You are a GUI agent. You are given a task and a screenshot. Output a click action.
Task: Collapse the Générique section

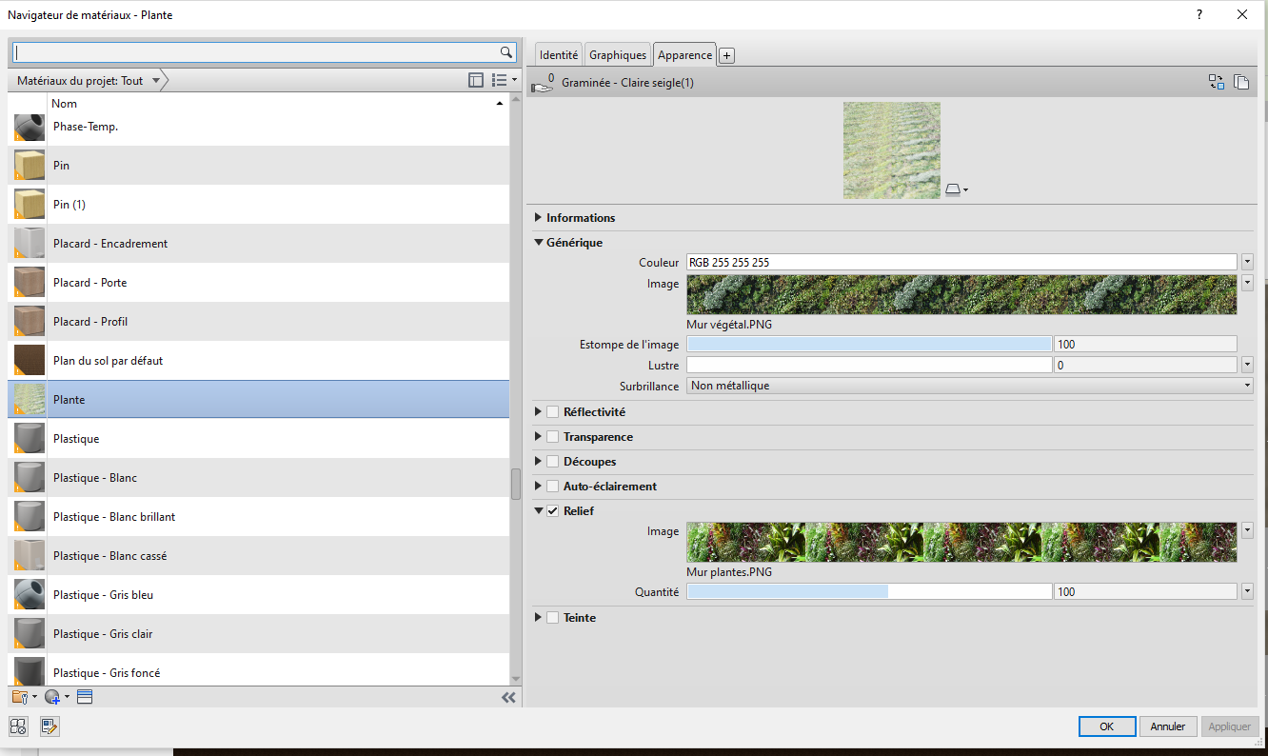(539, 242)
